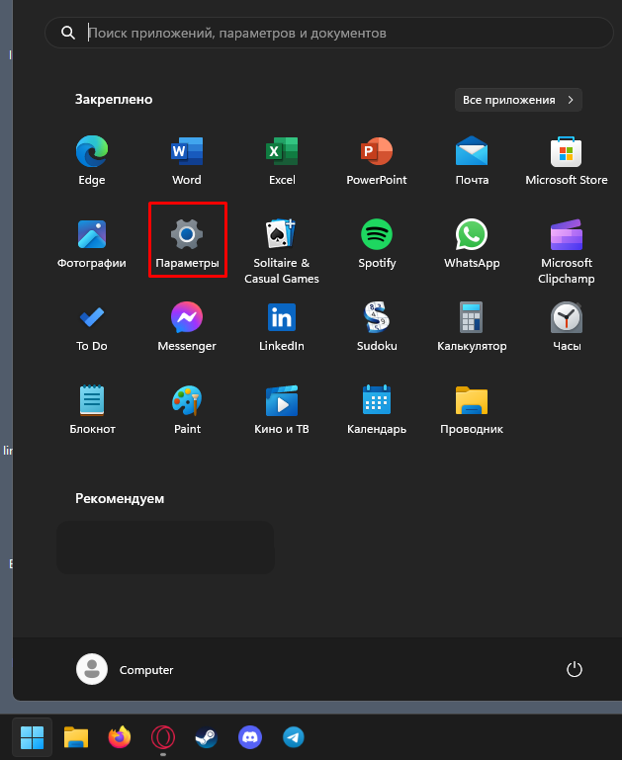The height and width of the screenshot is (760, 622).
Task: Launch Блокнот notepad
Action: [92, 410]
